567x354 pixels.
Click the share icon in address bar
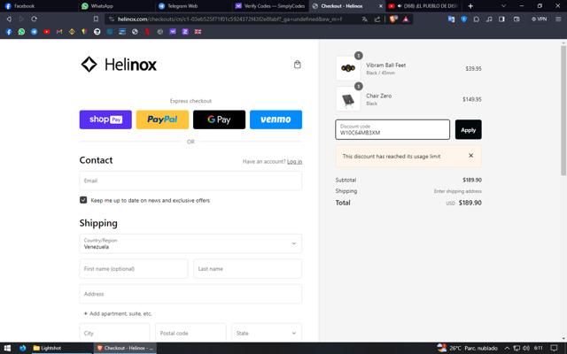(x=377, y=19)
